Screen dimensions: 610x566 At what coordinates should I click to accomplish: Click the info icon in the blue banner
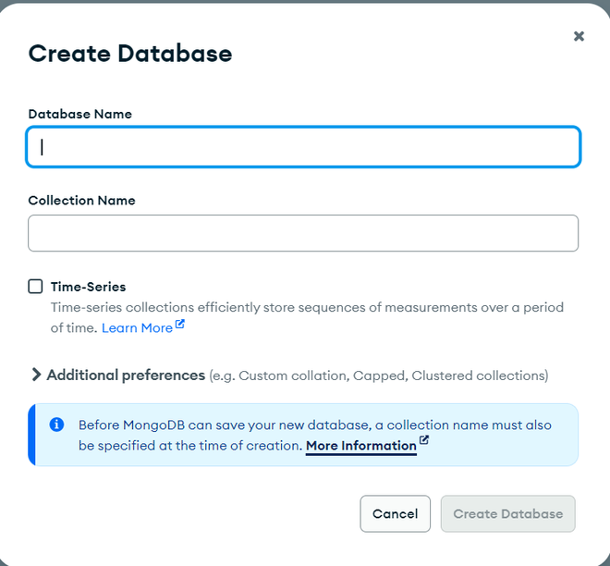[x=56, y=424]
